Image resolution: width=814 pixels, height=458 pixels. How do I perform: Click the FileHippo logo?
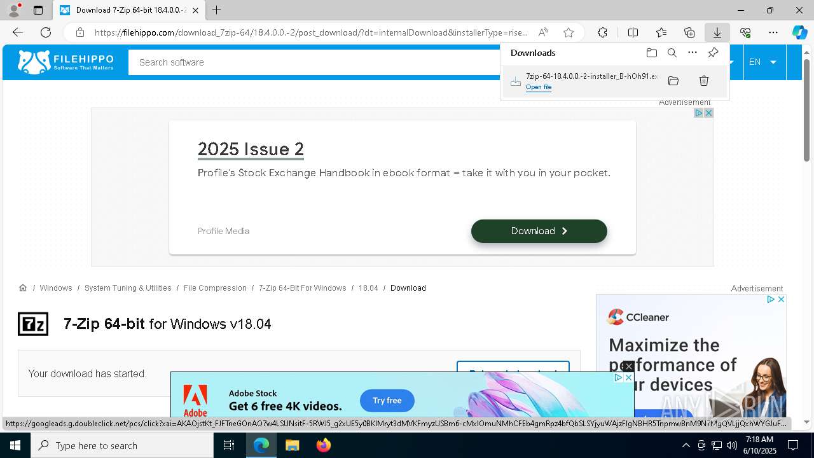click(66, 62)
